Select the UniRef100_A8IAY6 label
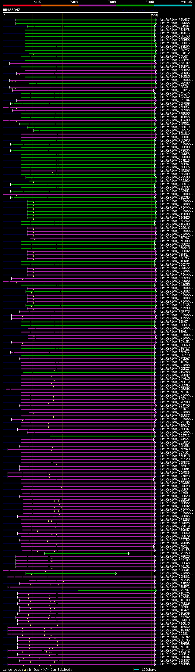This screenshot has width=195, height=672. tap(175, 90)
